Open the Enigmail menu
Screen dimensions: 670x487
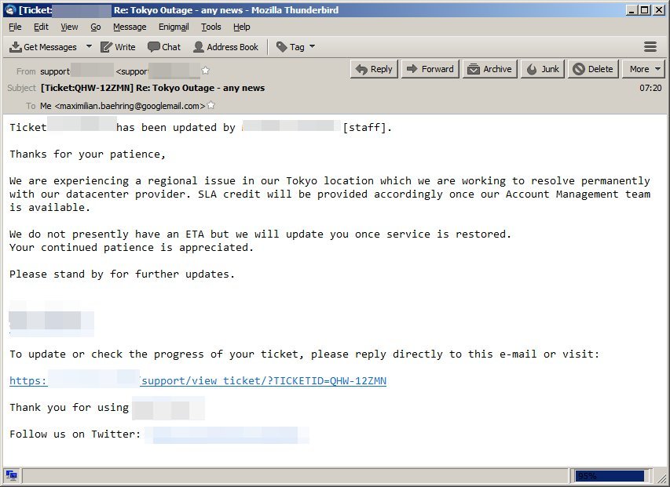174,27
